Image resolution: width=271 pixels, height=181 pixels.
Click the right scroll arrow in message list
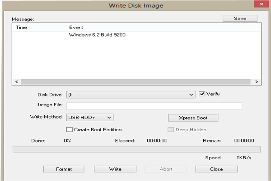(x=257, y=82)
